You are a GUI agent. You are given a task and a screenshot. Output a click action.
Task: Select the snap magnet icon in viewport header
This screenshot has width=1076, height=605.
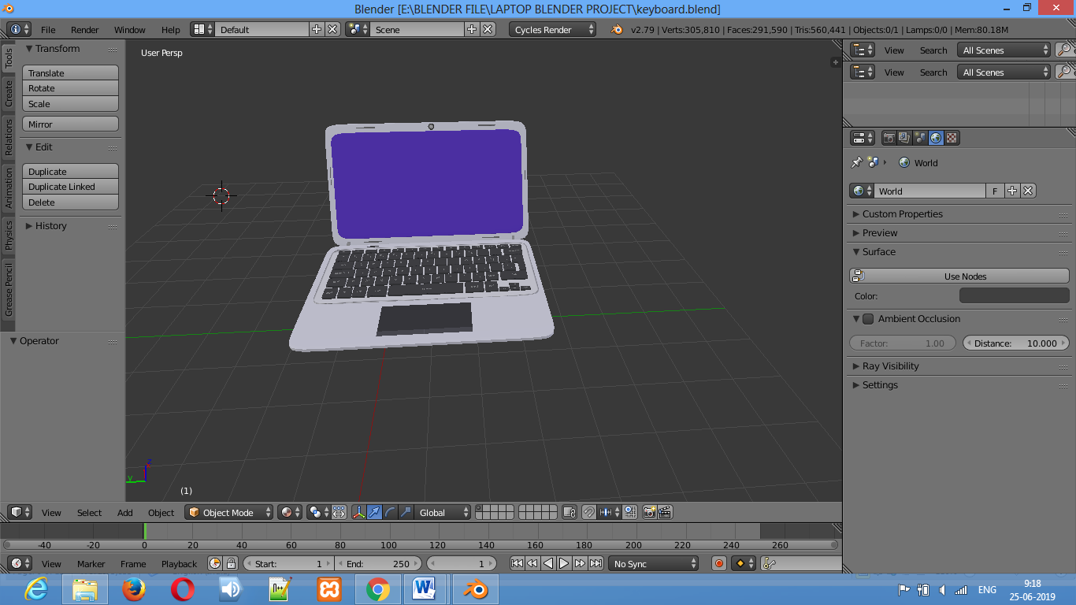(588, 512)
